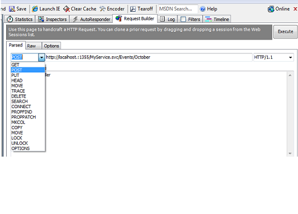Switch to the Statistics tab

(20, 19)
